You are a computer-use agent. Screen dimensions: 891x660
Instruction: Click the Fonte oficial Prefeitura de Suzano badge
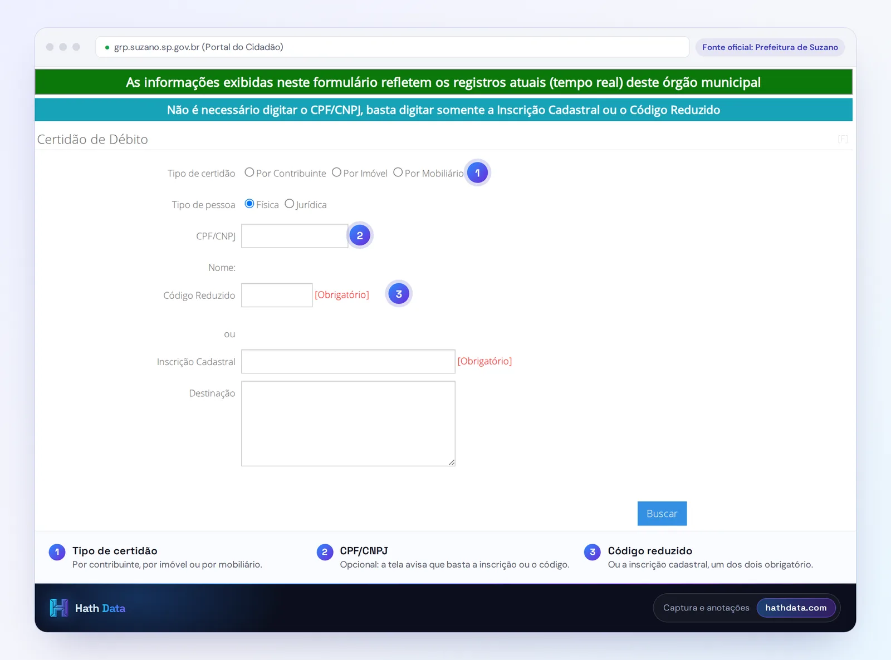click(x=770, y=47)
